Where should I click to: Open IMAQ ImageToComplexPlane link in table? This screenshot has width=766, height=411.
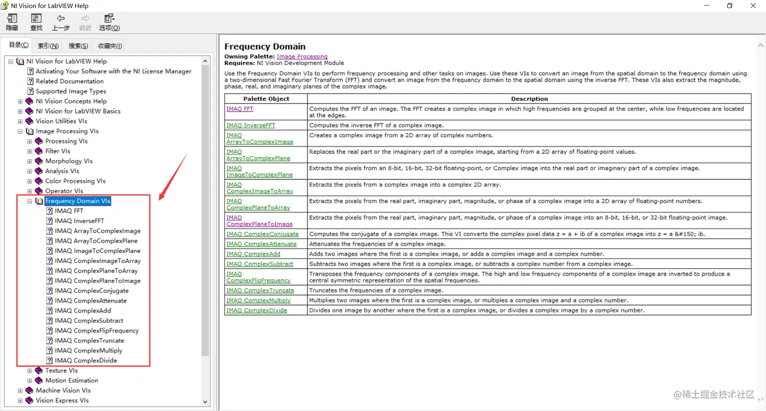pos(259,171)
